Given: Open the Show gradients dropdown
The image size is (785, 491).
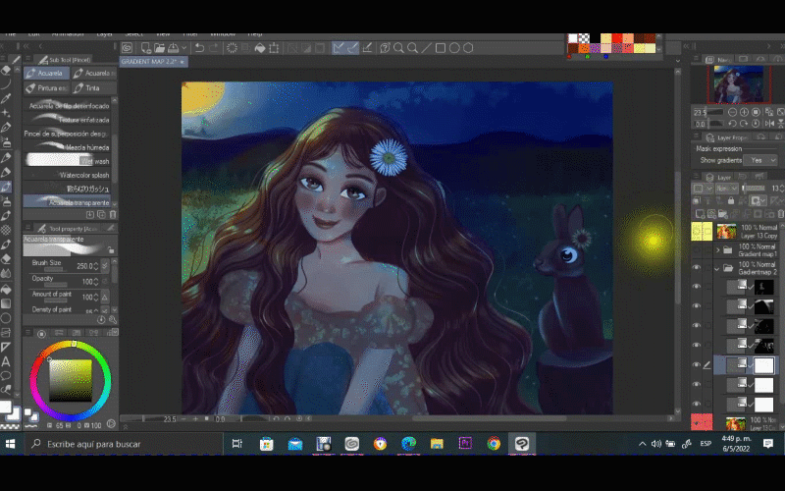Looking at the screenshot, I should click(759, 160).
